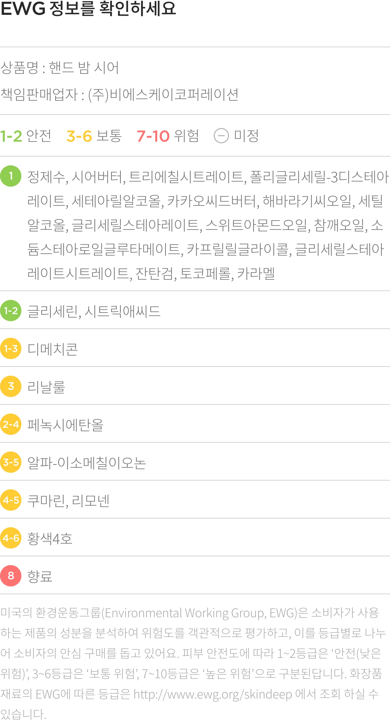Viewport: 390px width, 726px height.
Task: Click the 4-5 badge beside 쿠마린
Action: pos(11,500)
